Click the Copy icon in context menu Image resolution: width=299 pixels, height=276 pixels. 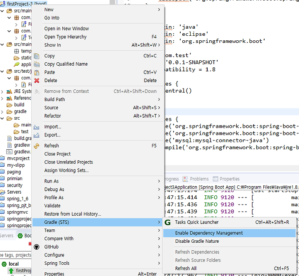(37, 56)
